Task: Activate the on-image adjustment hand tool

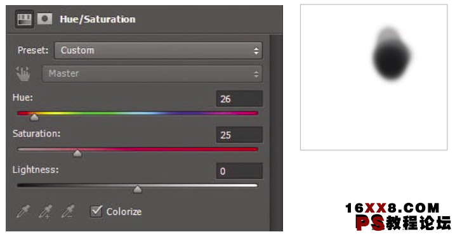Action: point(23,74)
